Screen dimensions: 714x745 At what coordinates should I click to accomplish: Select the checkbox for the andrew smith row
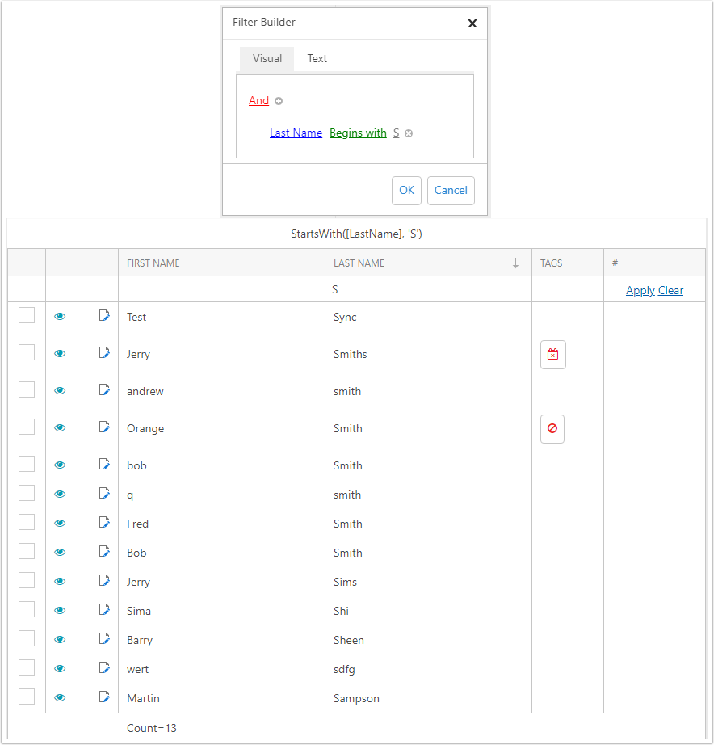click(x=27, y=389)
